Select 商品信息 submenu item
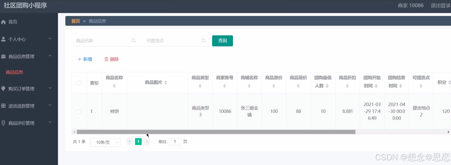The image size is (451, 165). [14, 72]
